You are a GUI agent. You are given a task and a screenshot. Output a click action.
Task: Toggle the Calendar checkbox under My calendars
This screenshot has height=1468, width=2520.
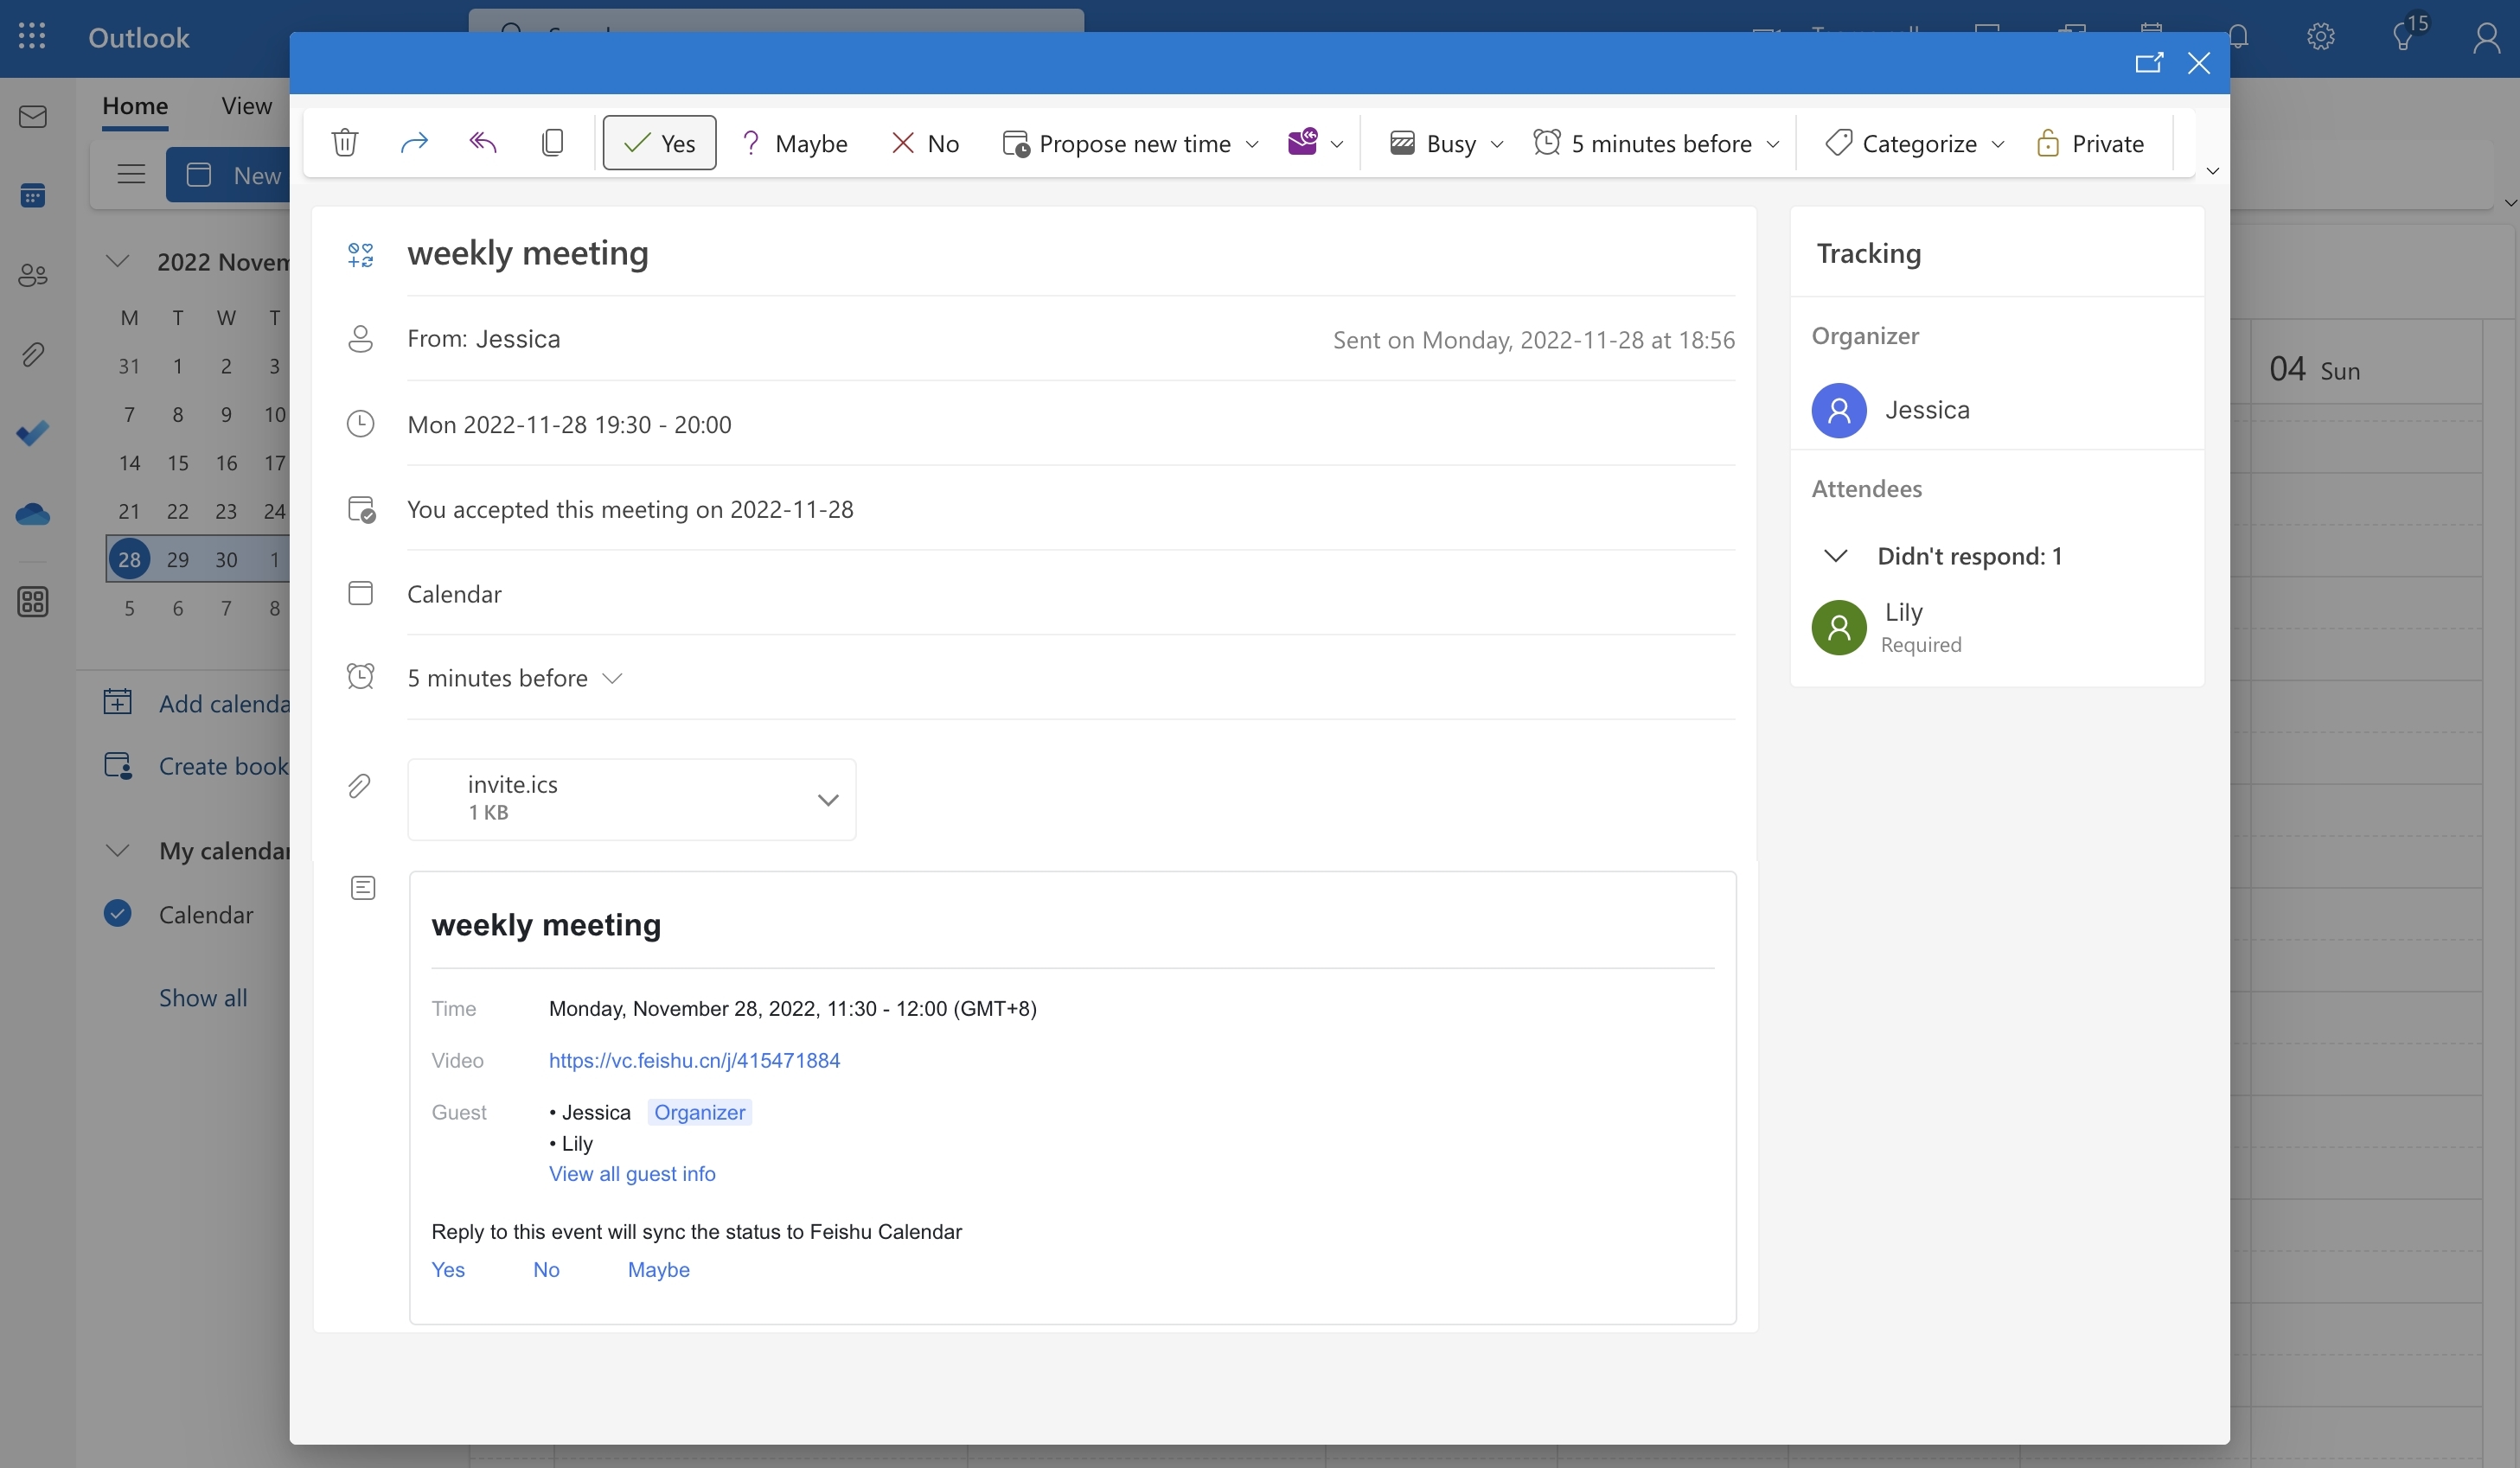point(117,913)
